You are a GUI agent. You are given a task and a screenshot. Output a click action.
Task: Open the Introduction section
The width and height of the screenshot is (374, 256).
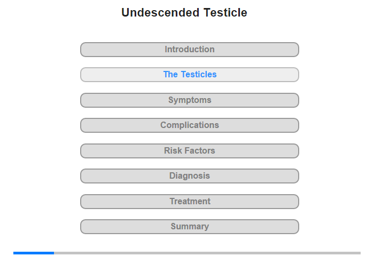[190, 50]
